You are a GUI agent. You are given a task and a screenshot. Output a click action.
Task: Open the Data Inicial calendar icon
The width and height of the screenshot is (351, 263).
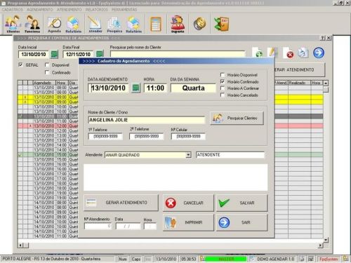point(54,54)
